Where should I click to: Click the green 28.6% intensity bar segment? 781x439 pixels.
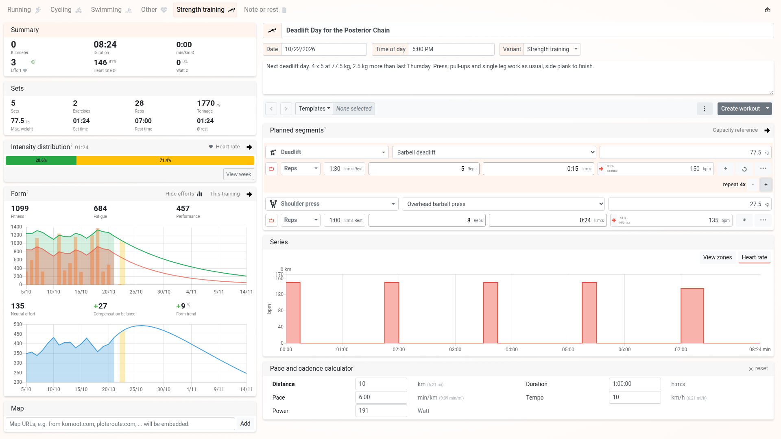[x=41, y=161]
